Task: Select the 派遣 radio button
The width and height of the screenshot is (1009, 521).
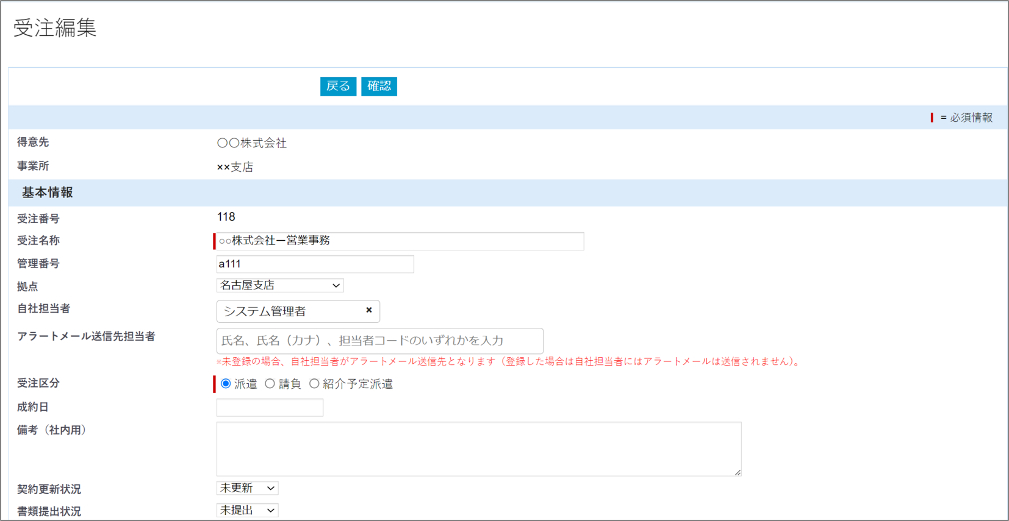Action: [x=226, y=383]
